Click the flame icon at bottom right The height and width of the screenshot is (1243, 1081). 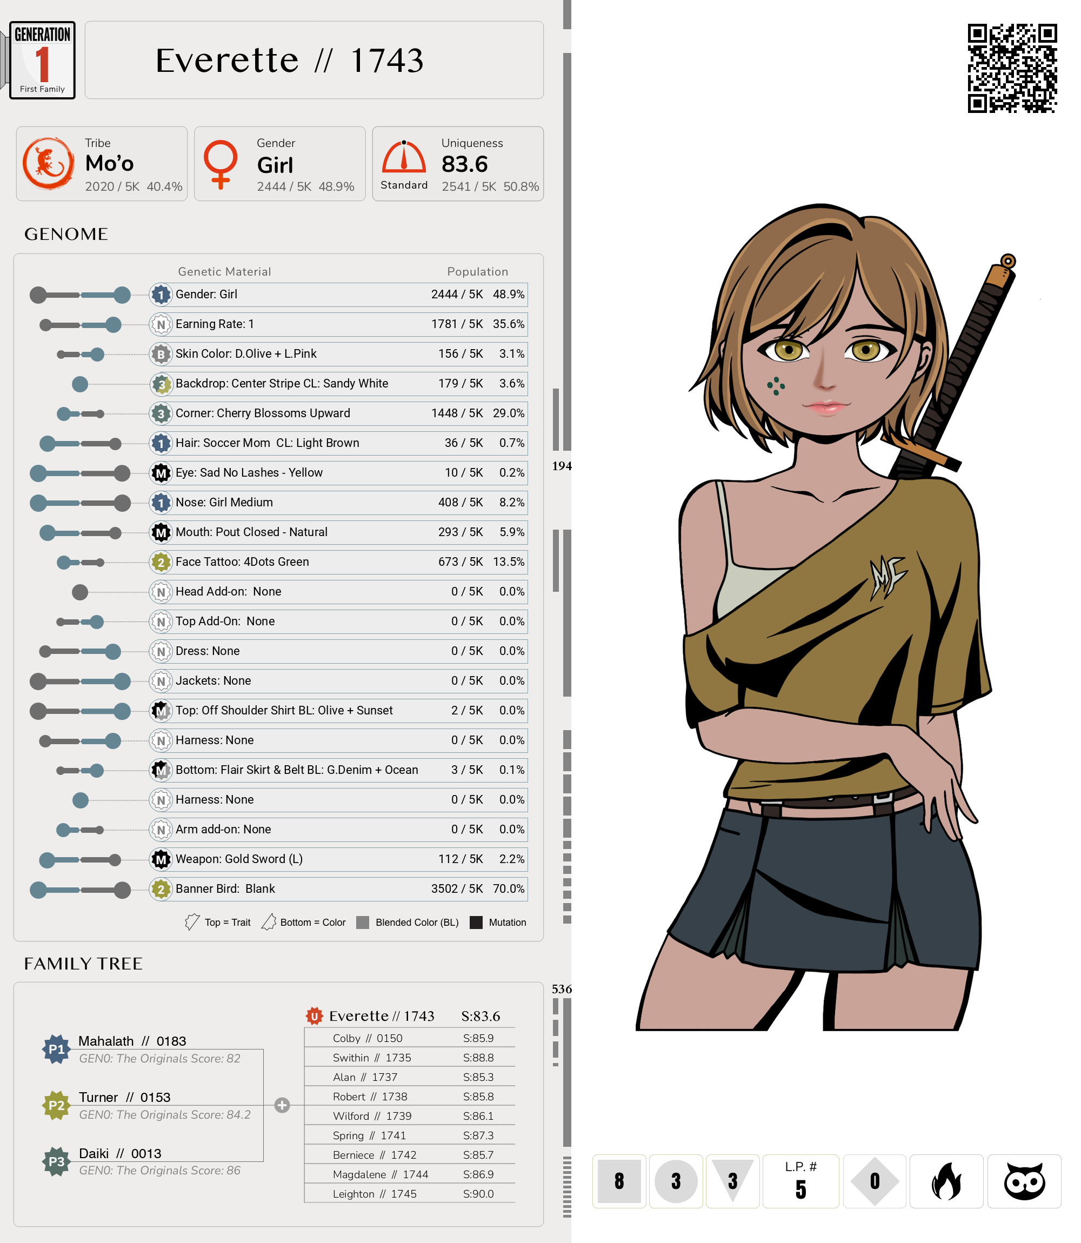tap(946, 1181)
